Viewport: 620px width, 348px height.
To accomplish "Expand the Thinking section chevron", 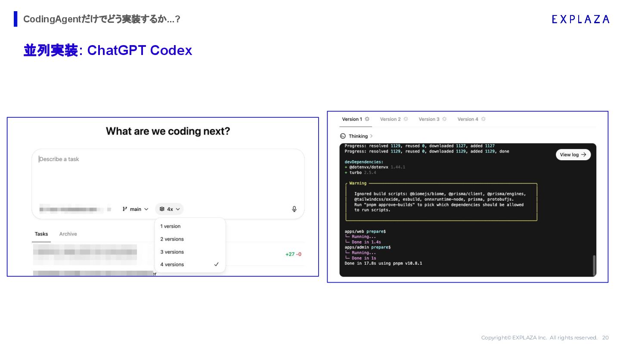I will [x=372, y=136].
